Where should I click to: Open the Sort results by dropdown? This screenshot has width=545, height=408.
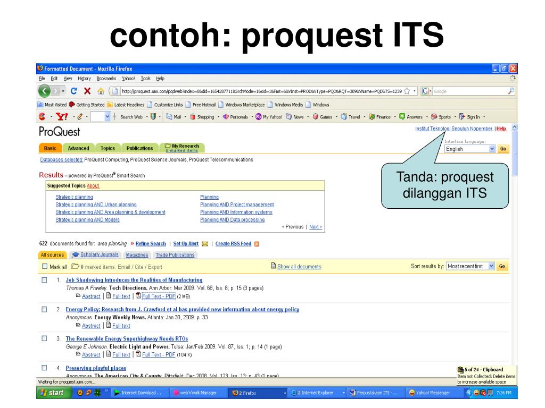coord(470,266)
